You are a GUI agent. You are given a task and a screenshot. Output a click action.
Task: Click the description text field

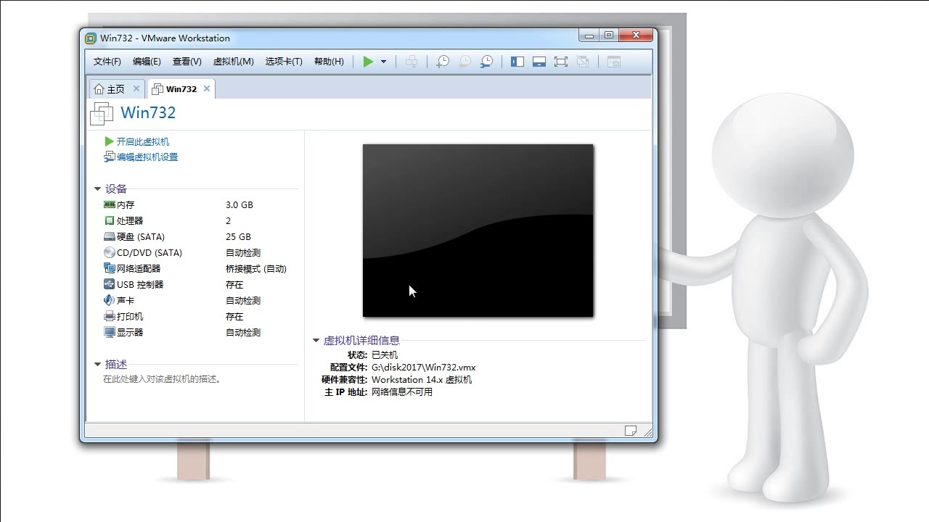(163, 379)
